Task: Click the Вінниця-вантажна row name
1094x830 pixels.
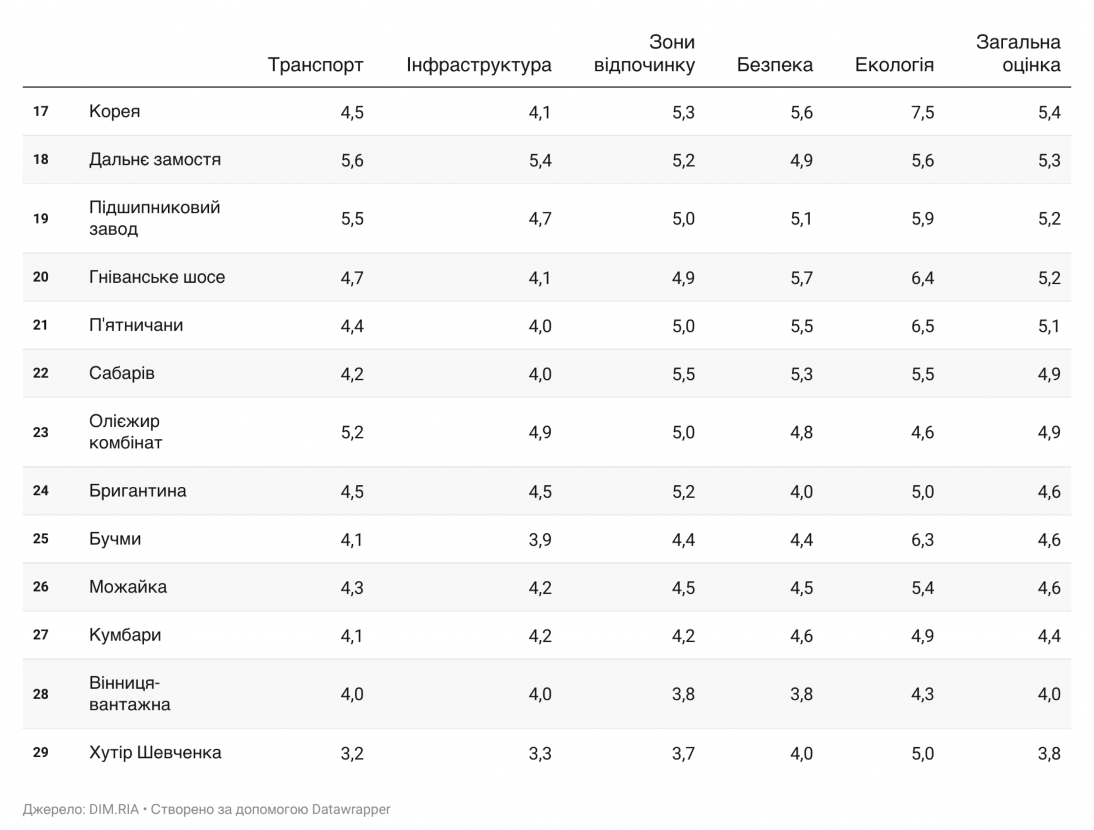Action: click(130, 694)
